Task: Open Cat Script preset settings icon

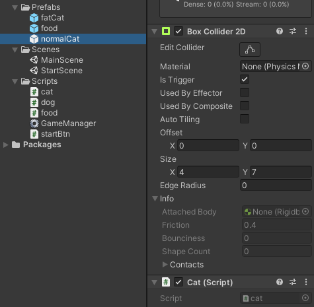Action: 293,282
